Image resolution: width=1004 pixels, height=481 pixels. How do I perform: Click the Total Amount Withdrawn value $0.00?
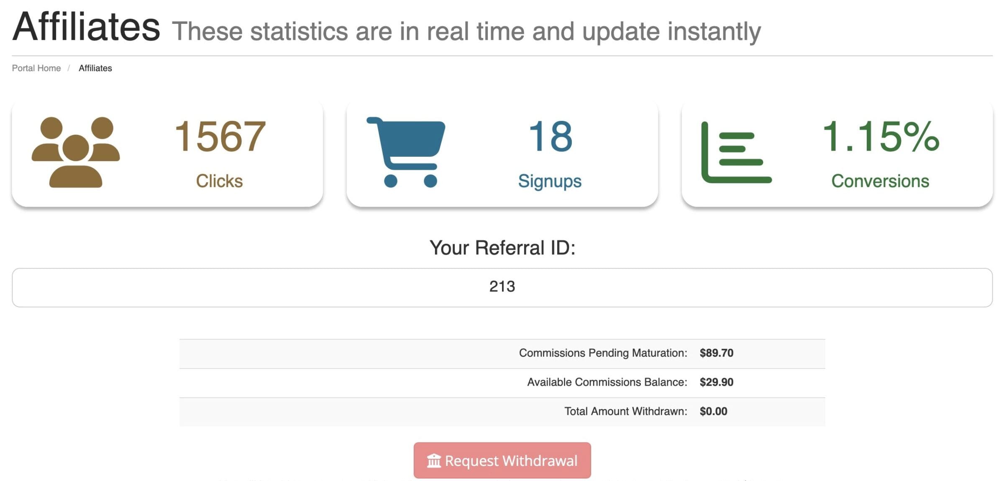713,411
